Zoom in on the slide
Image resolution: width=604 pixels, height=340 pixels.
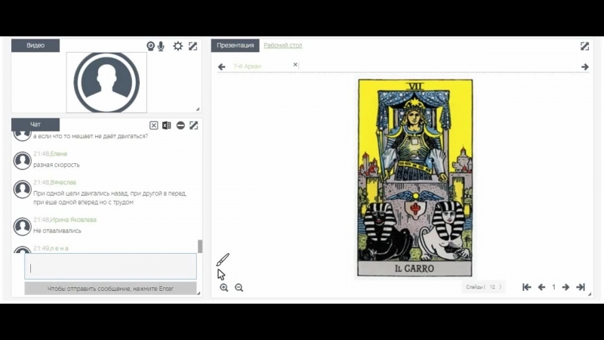pyautogui.click(x=224, y=288)
